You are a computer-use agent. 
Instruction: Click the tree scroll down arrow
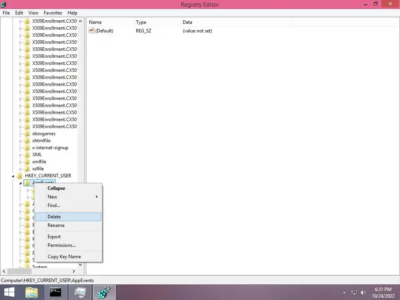click(80, 265)
